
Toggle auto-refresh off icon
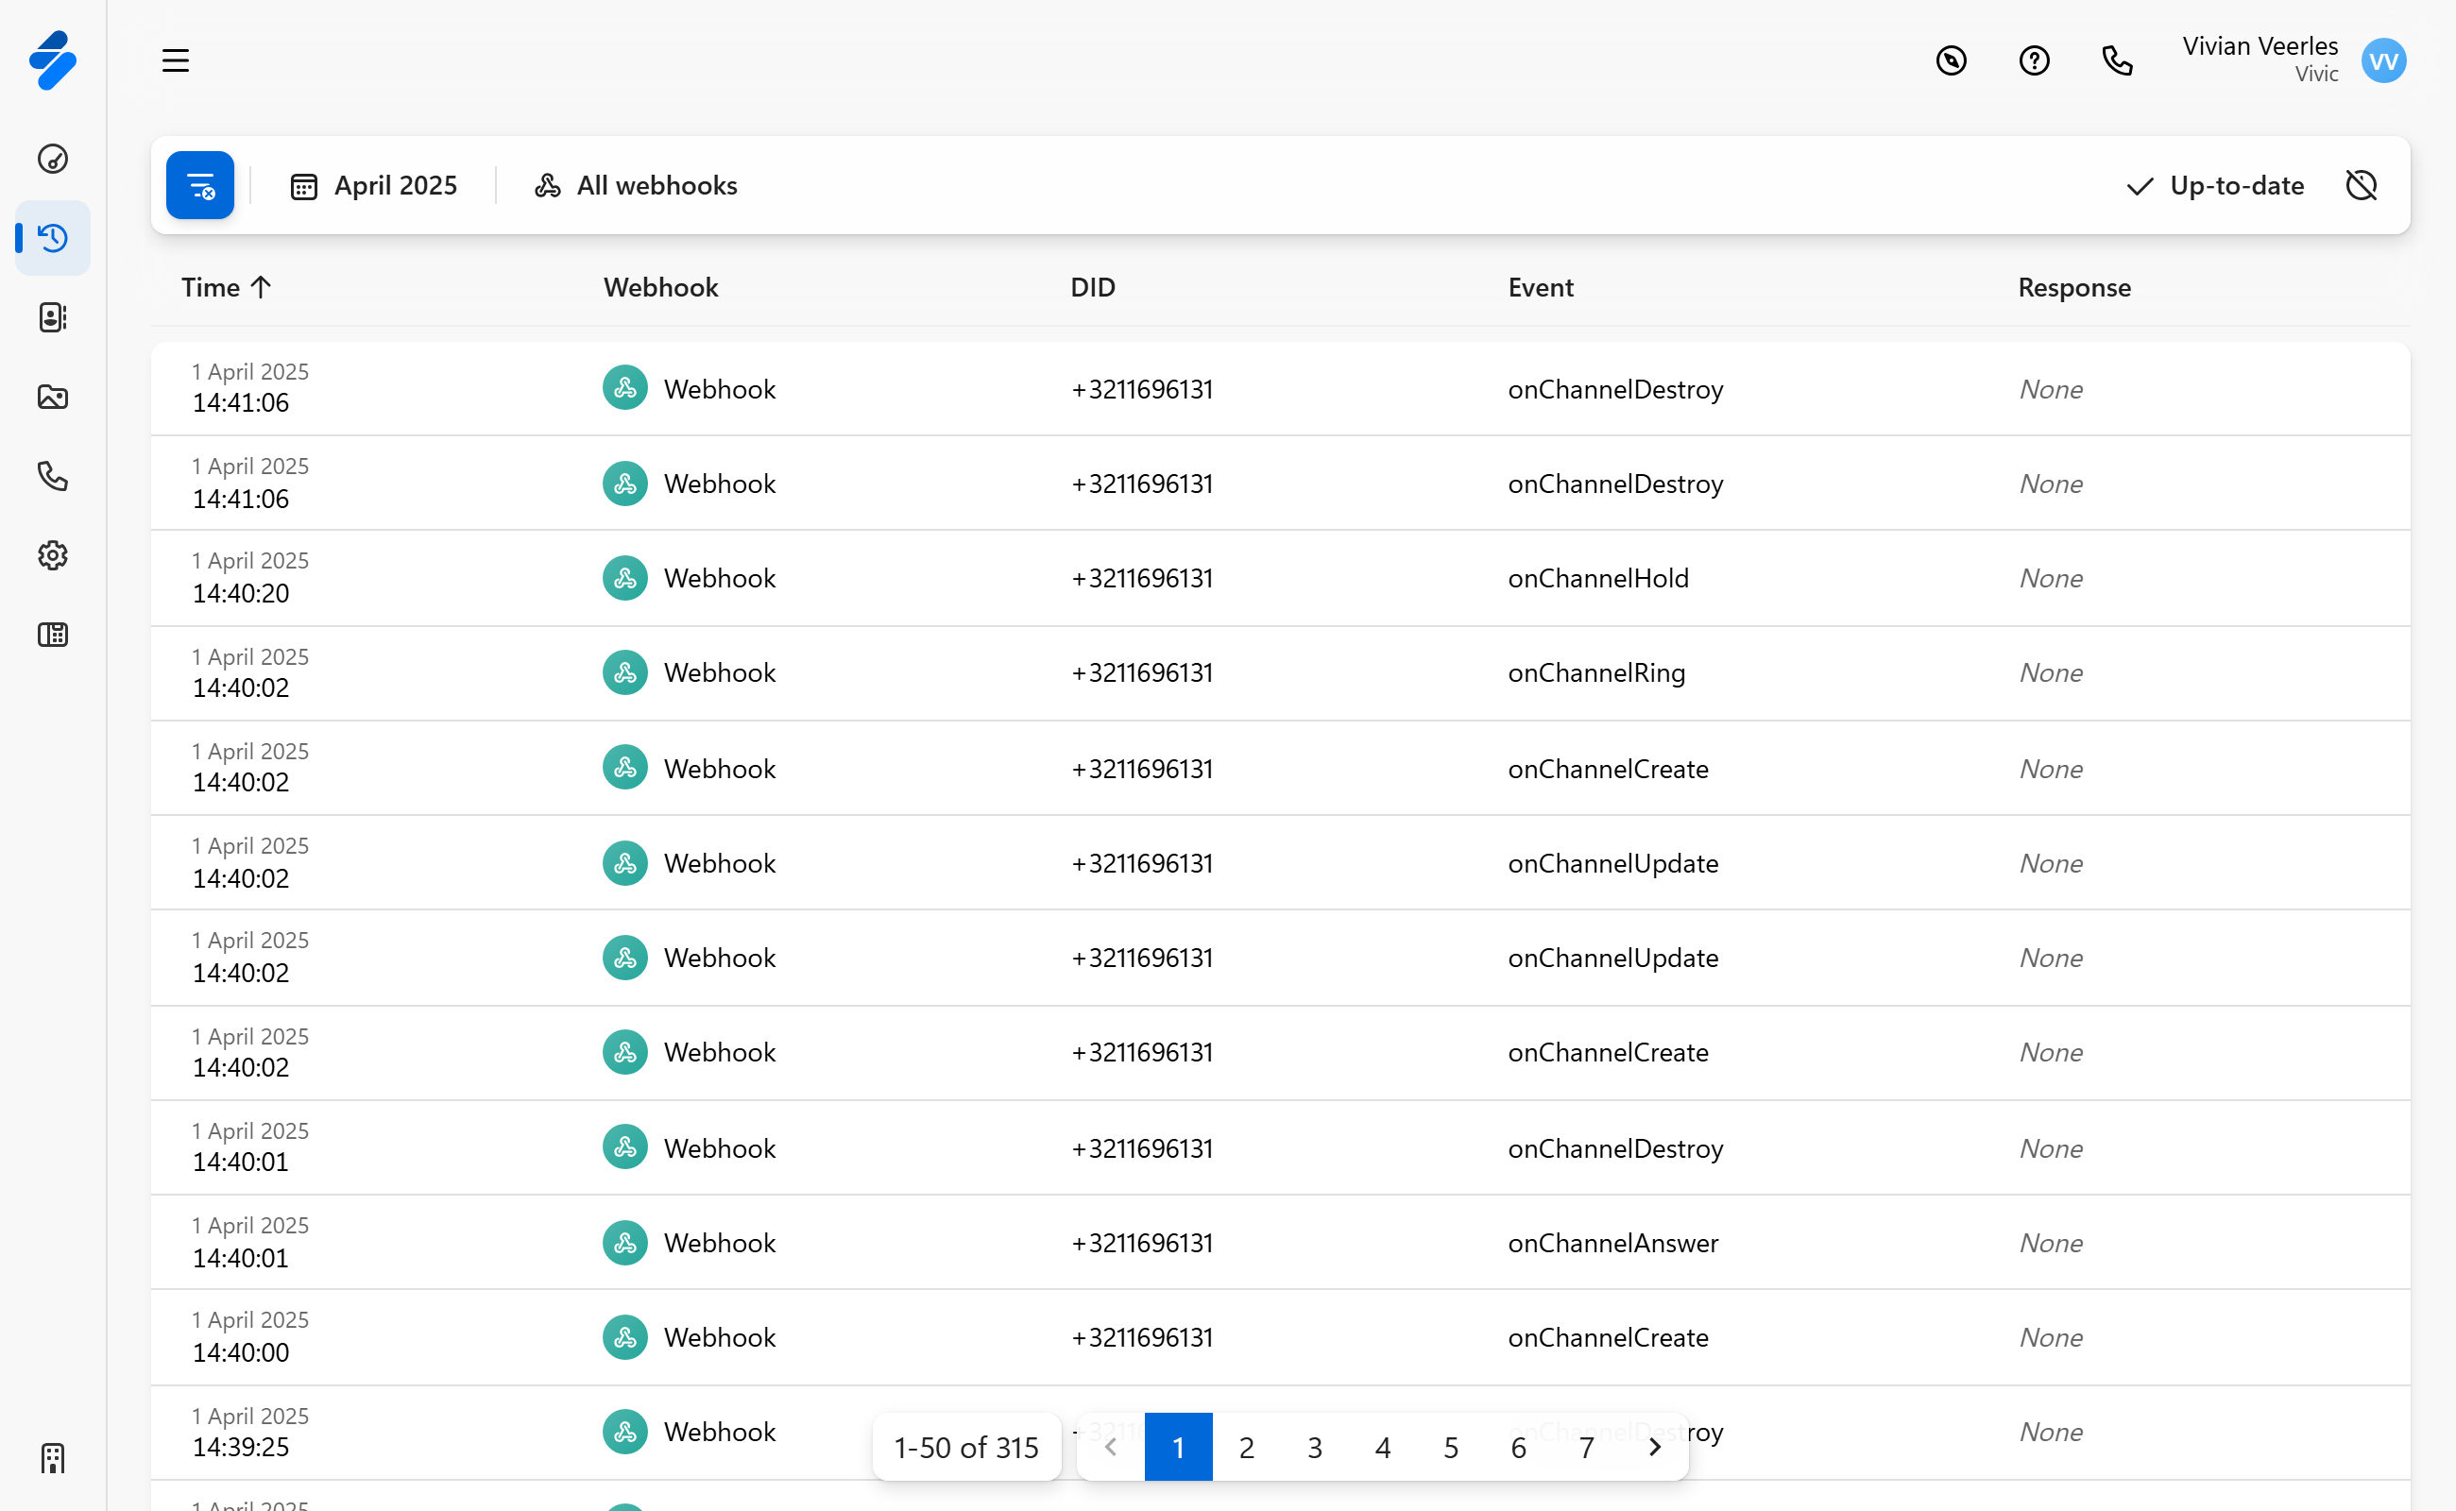click(x=2361, y=185)
